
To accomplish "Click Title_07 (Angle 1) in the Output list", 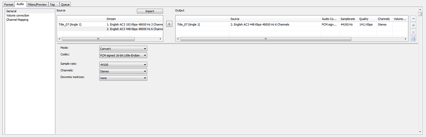I will coord(189,24).
